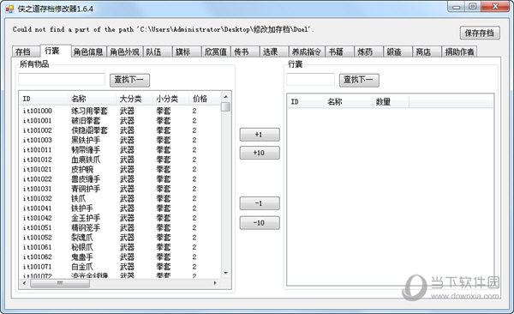Viewport: 514px width, 314px height.
Task: Open the 养成指令 tab
Action: click(x=307, y=51)
